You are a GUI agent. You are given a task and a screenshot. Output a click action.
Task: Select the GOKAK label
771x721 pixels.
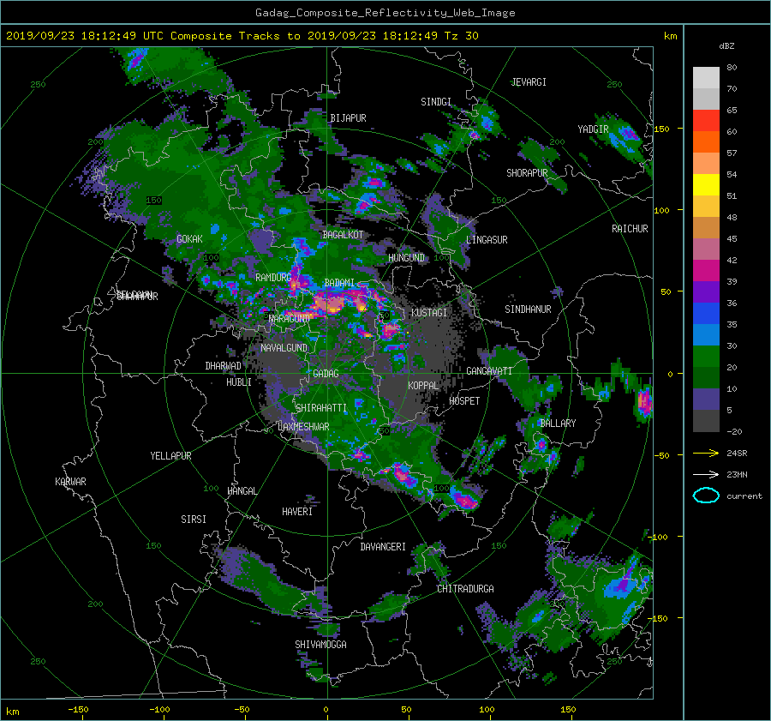(x=190, y=239)
